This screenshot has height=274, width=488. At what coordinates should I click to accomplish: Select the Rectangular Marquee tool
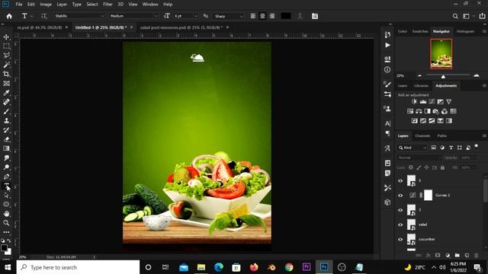pyautogui.click(x=6, y=46)
